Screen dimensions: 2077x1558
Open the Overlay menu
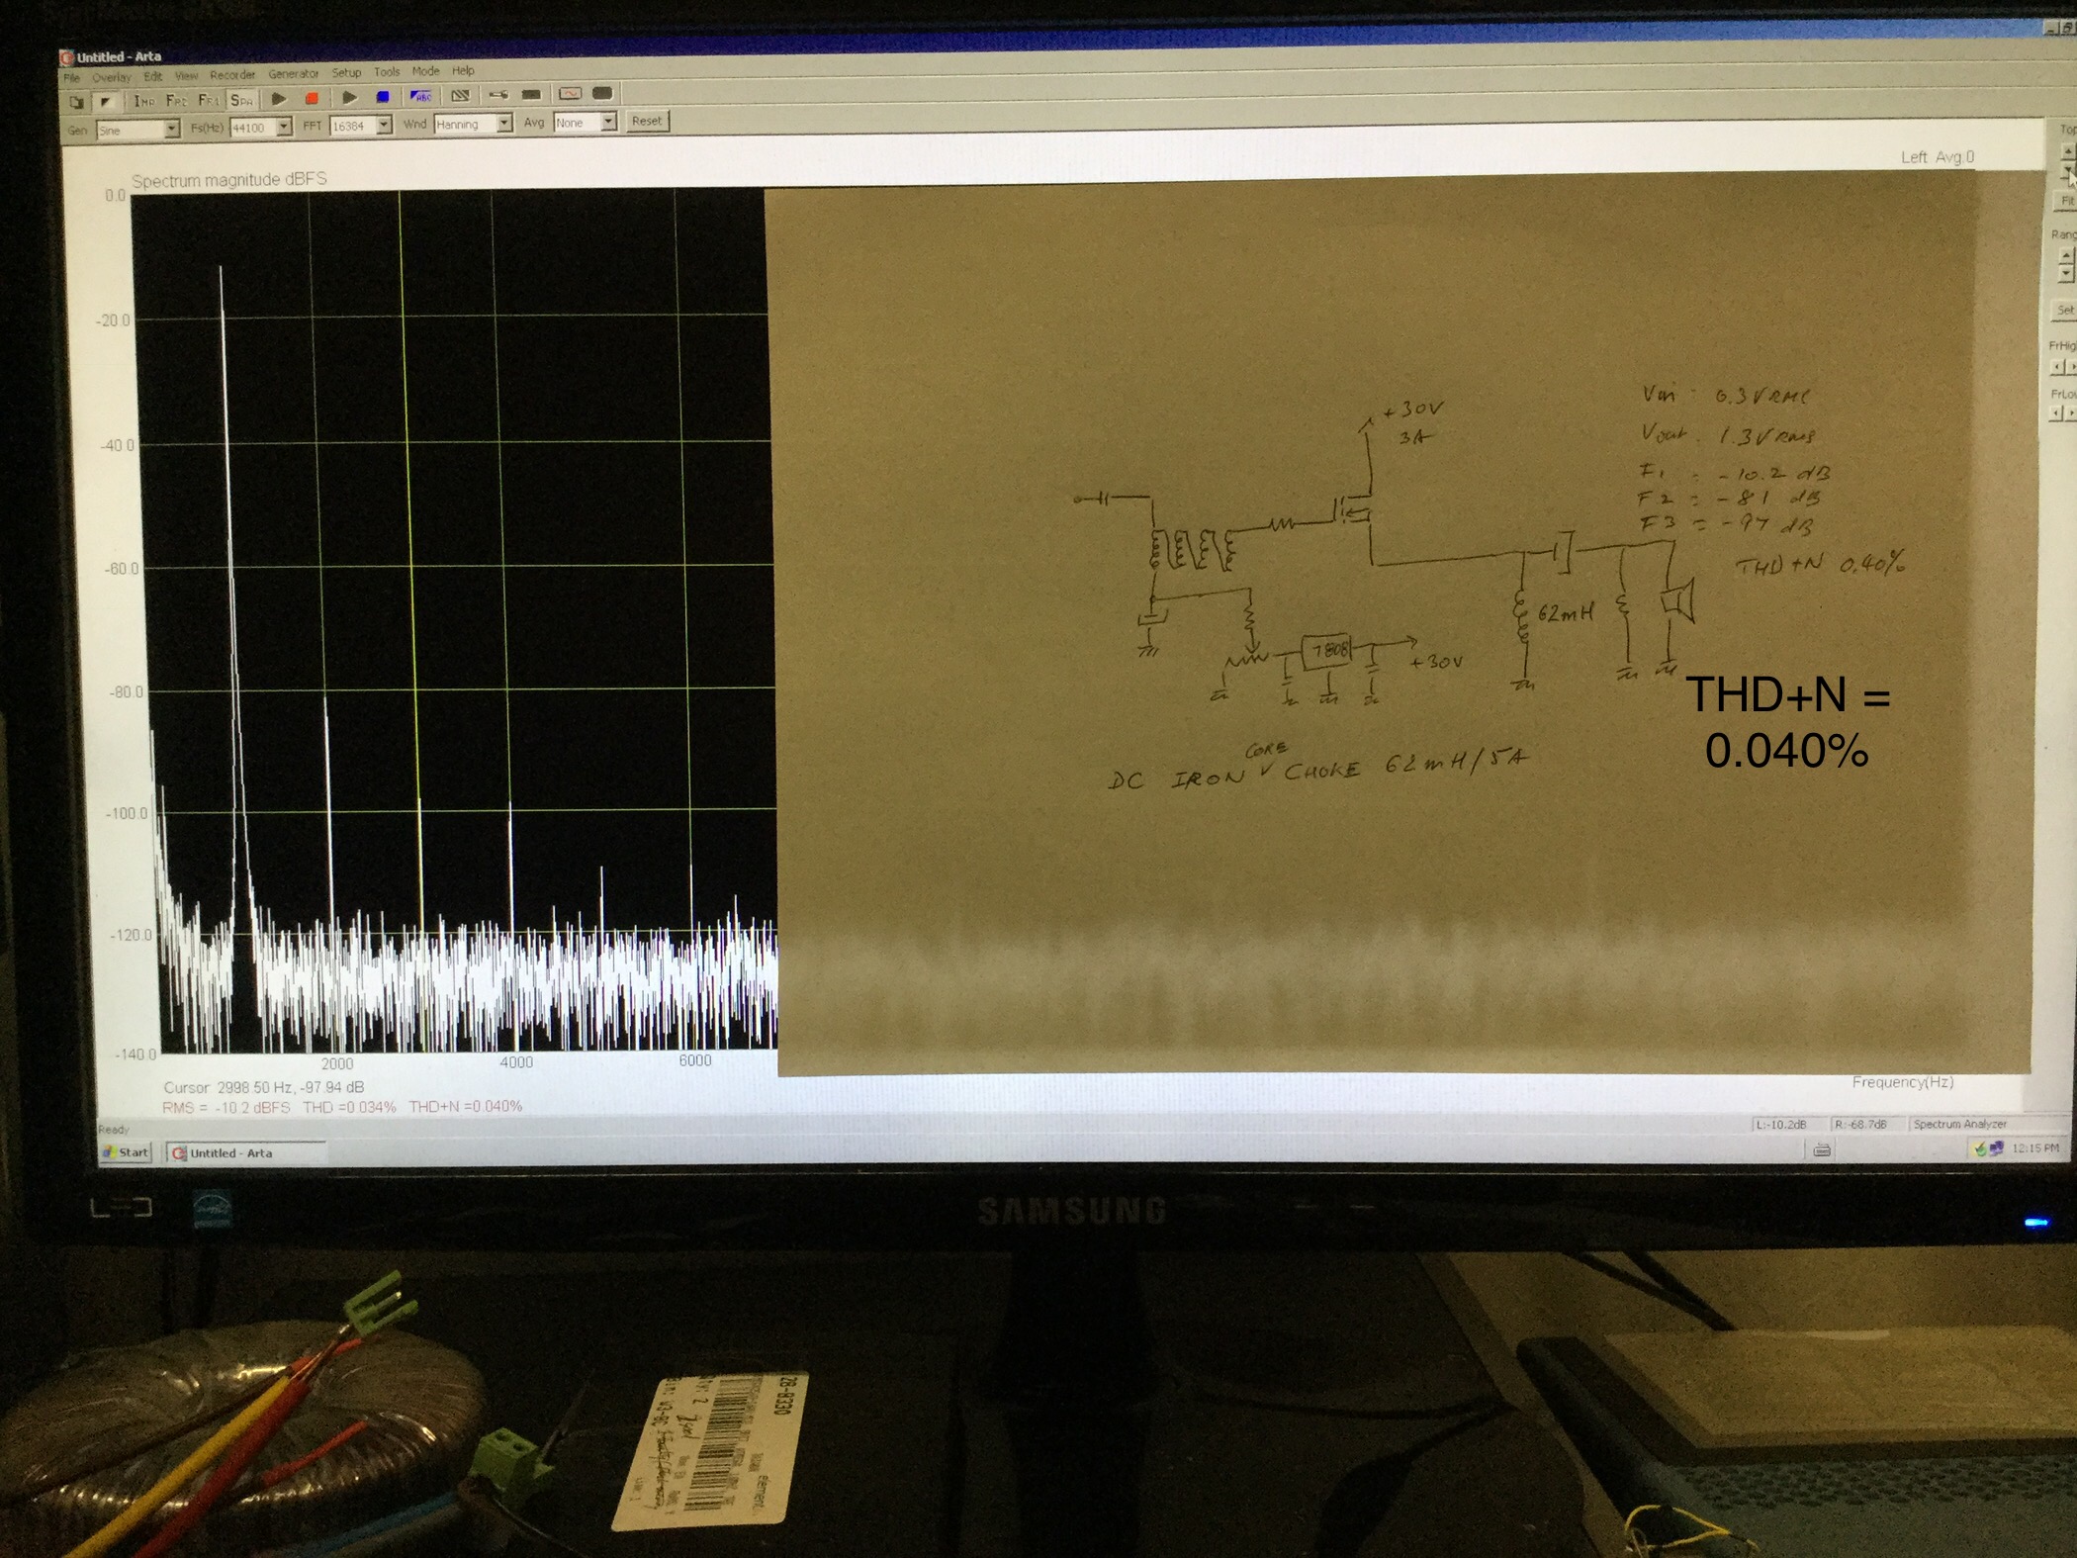click(x=112, y=77)
